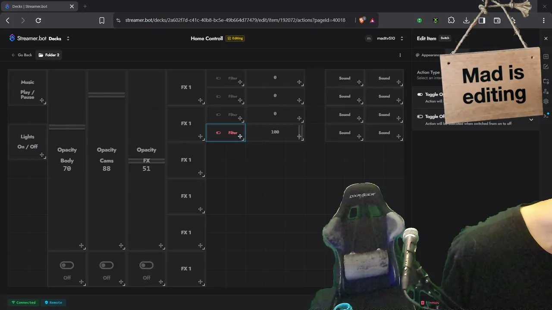The image size is (552, 310).
Task: Click the Brave Rewards triangle icon
Action: [372, 20]
